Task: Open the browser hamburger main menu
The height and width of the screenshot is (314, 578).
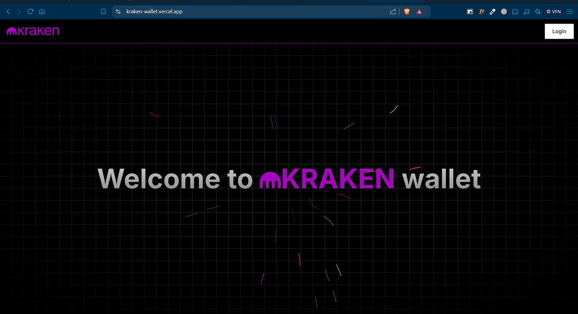Action: coord(570,12)
